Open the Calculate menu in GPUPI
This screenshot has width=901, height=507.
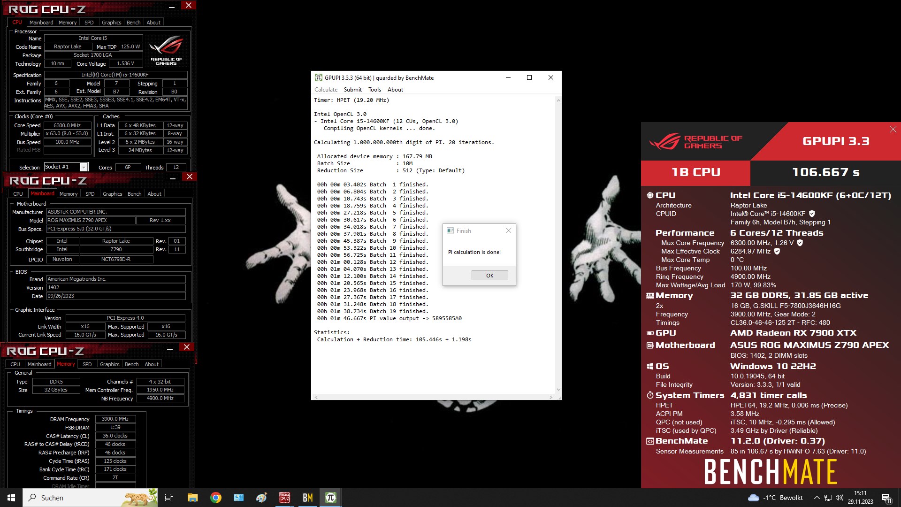point(326,90)
